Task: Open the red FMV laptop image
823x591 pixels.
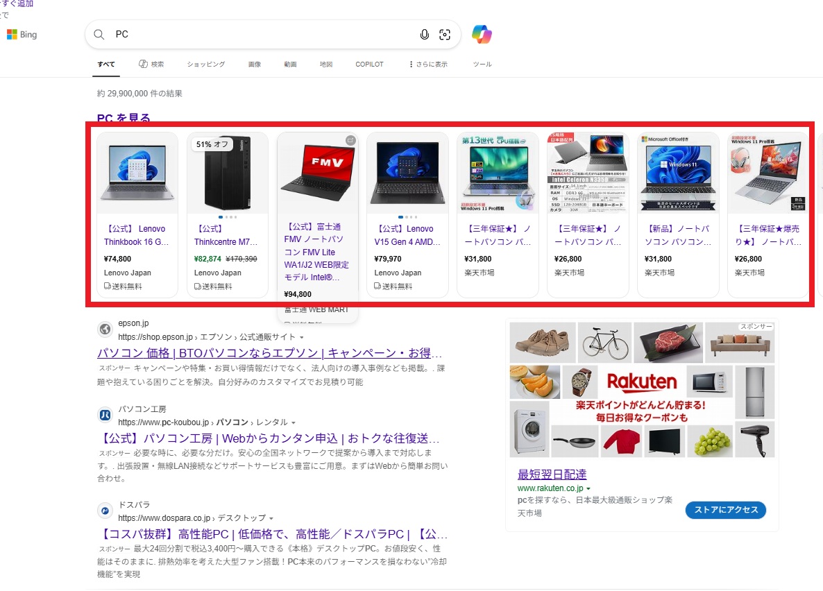Action: (318, 173)
